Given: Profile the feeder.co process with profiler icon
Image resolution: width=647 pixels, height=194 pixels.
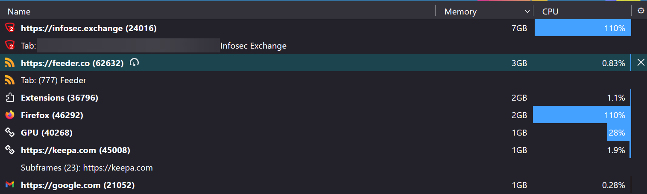Looking at the screenshot, I should [135, 63].
